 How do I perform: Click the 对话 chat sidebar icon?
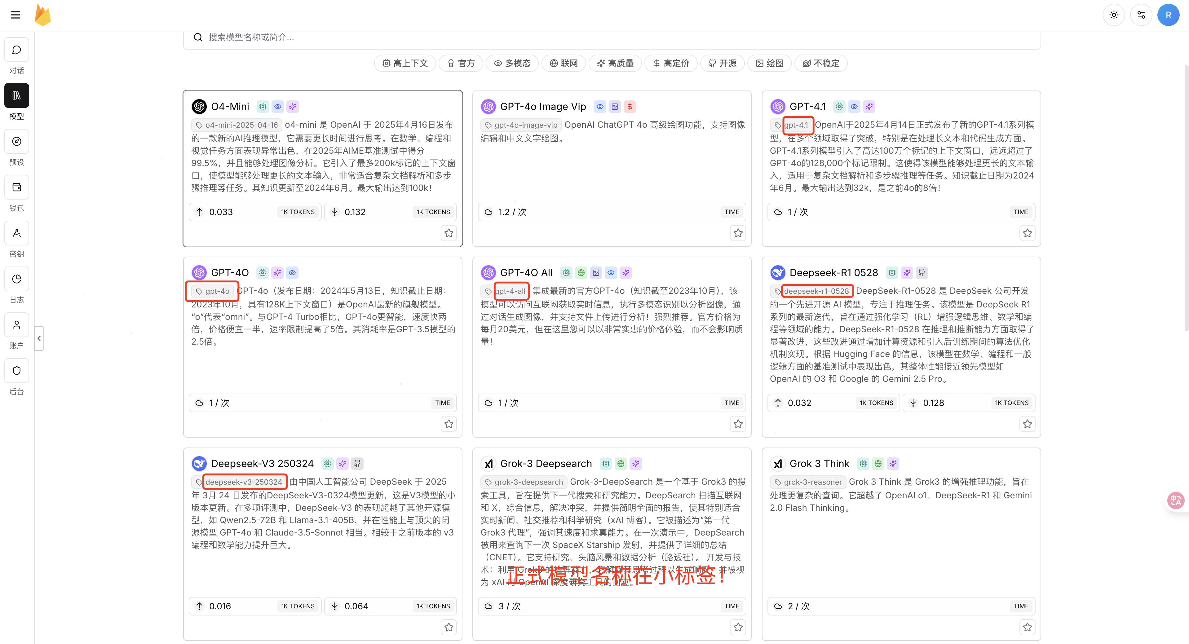pos(17,50)
